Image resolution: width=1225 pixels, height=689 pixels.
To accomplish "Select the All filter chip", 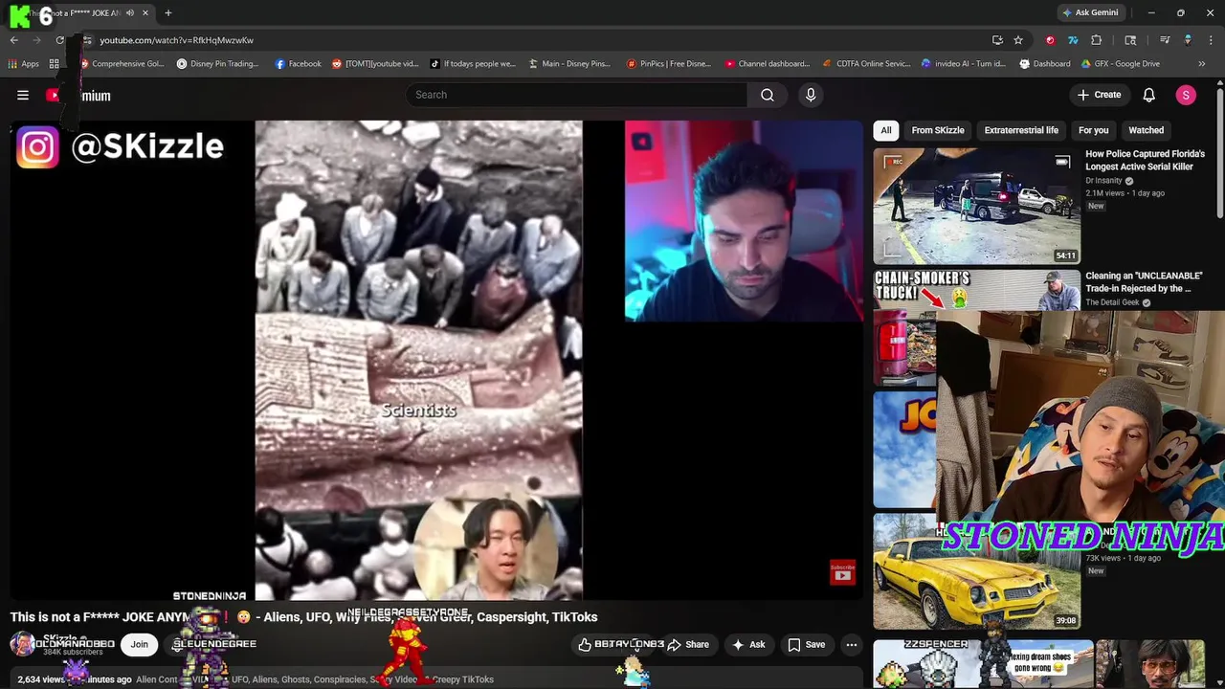I will pos(886,130).
